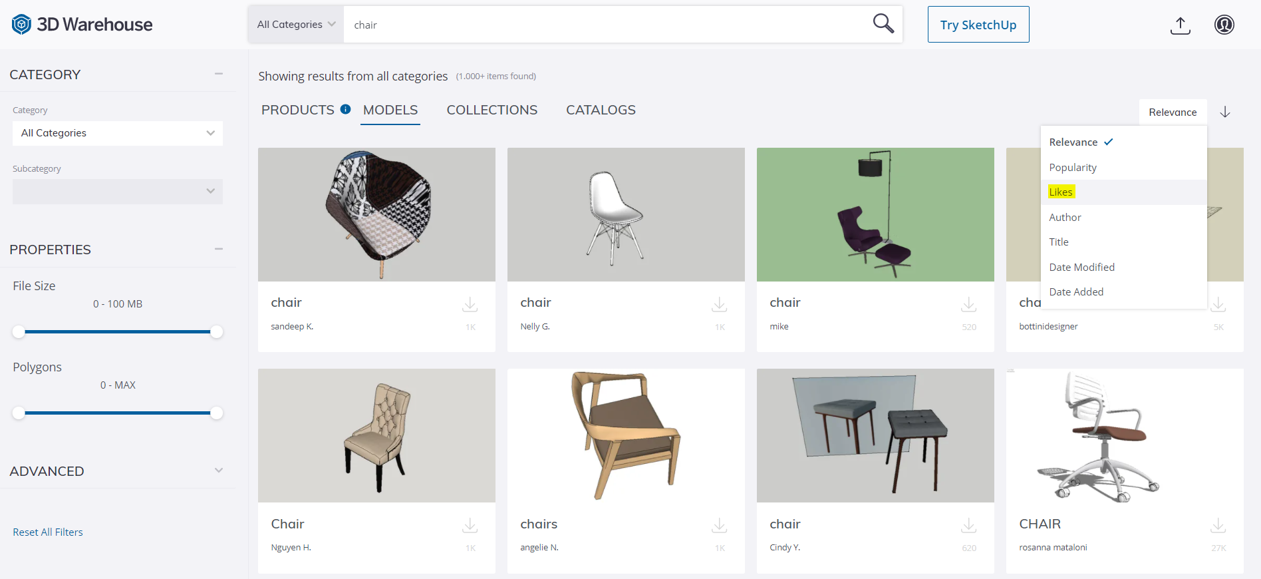The image size is (1261, 579).
Task: Toggle sort direction arrow icon
Action: (1225, 112)
